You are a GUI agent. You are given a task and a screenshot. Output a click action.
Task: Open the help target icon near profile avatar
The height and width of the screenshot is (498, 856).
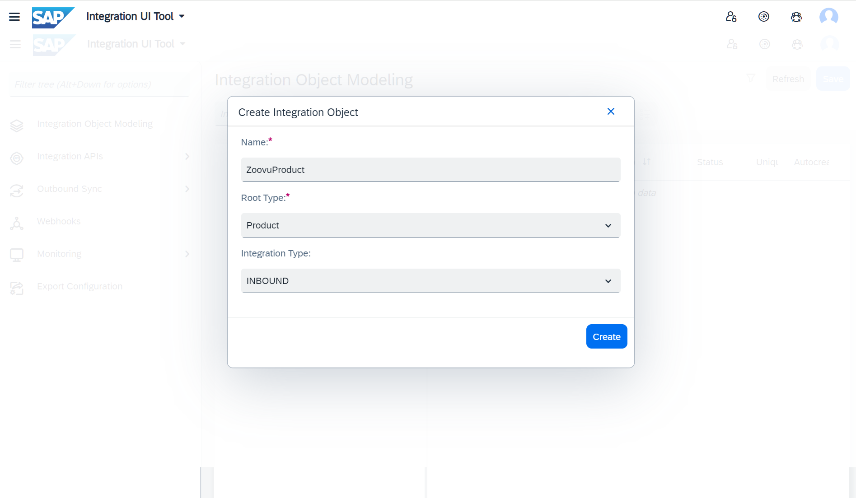click(x=763, y=16)
